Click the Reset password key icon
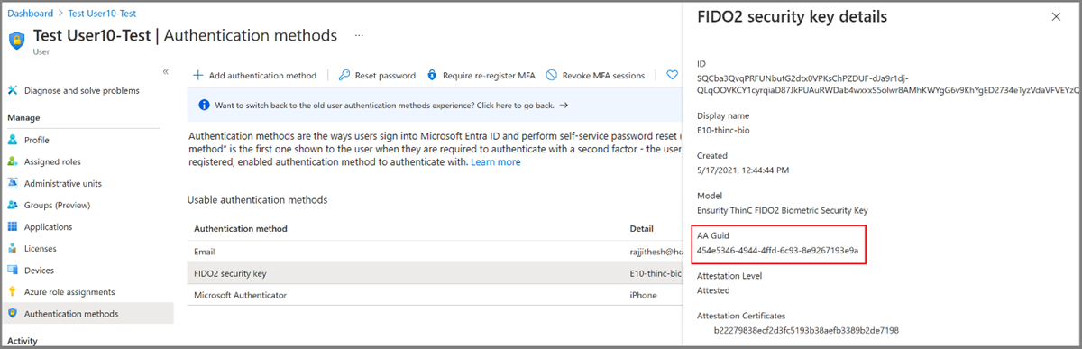Image resolution: width=1082 pixels, height=349 pixels. pos(344,75)
